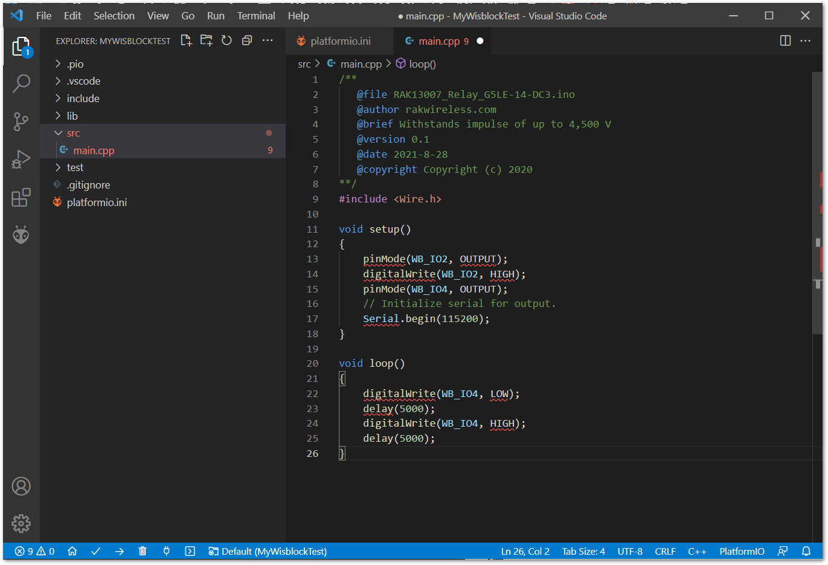
Task: Click line number 20 in gutter
Action: [312, 363]
